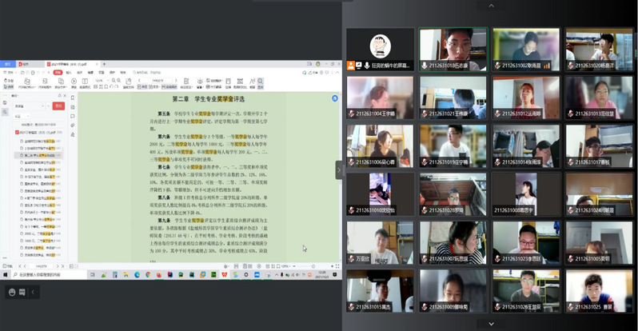Screen dimensions: 638x331
Task: Click the play slideshow toolbar icon
Action: coord(74,81)
